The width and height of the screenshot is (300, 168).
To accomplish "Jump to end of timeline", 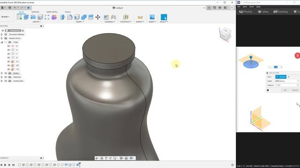I will 14,165.
